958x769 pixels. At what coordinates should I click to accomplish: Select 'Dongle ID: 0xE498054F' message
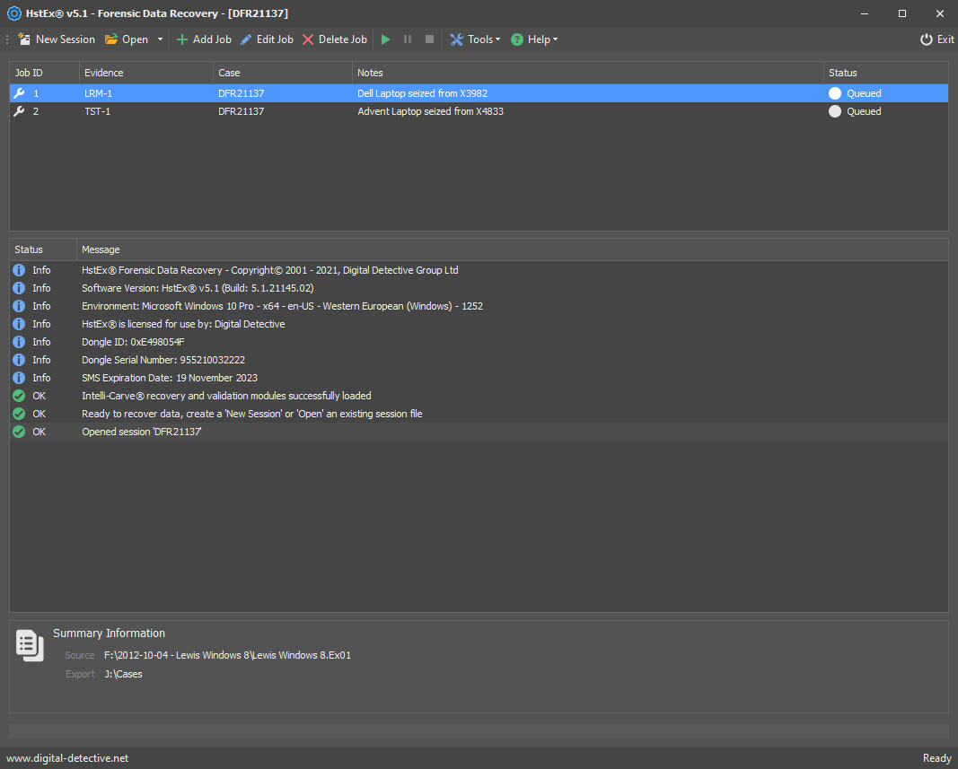pos(133,342)
